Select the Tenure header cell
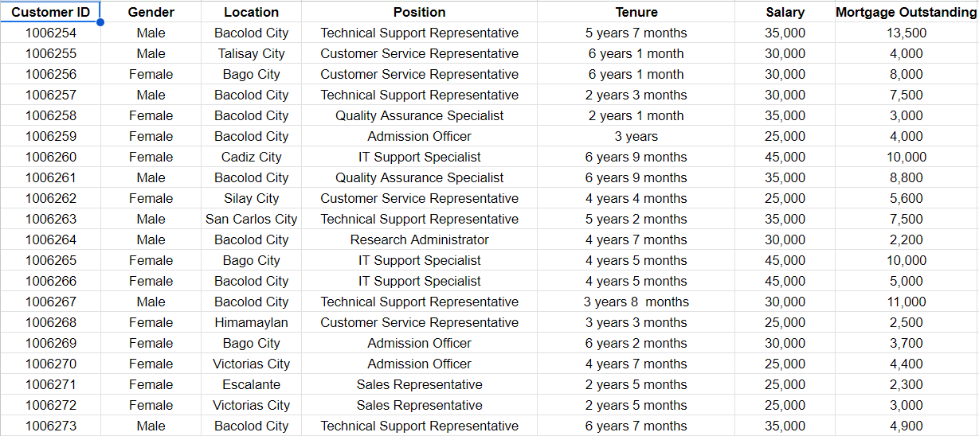Viewport: 979px width, 436px height. [636, 12]
